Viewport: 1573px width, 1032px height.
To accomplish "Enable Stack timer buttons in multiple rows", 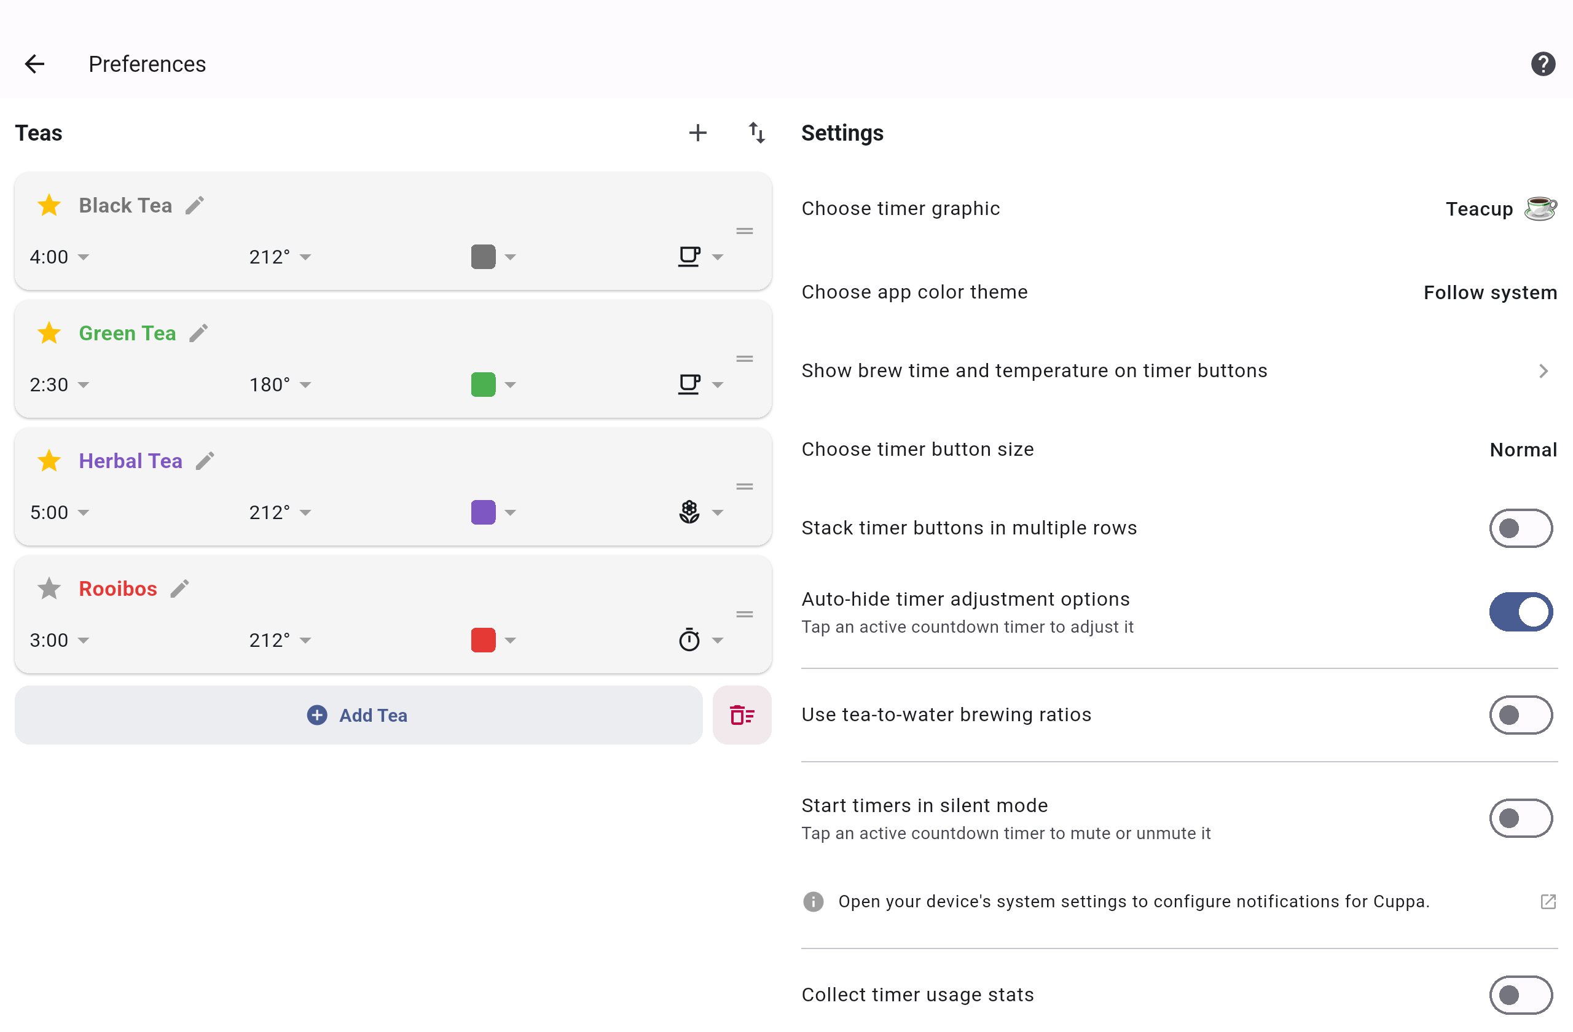I will 1520,528.
